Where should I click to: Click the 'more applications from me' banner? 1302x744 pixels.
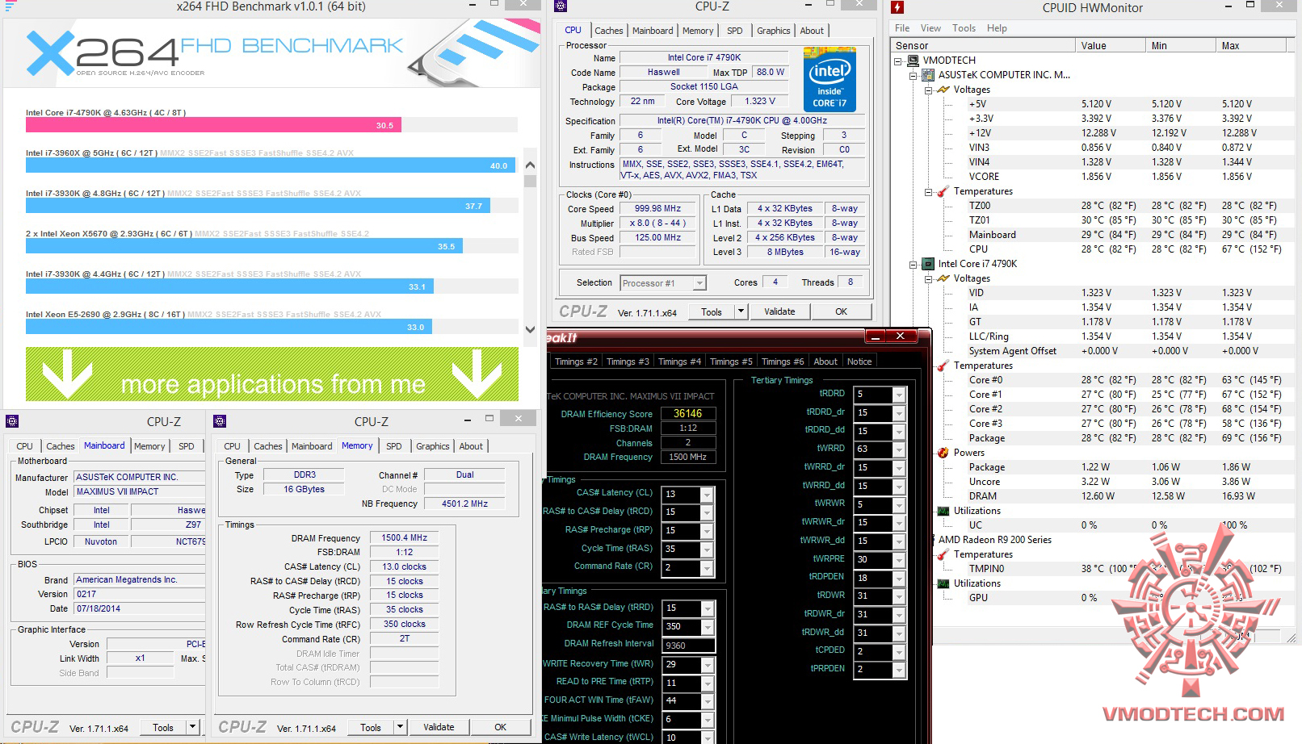tap(272, 374)
